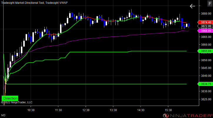Click the 13:30 time axis label
This screenshot has width=213, height=118.
113,110
